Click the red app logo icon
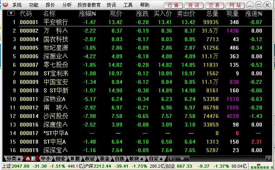The width and height of the screenshot is (275, 170). pos(5,5)
